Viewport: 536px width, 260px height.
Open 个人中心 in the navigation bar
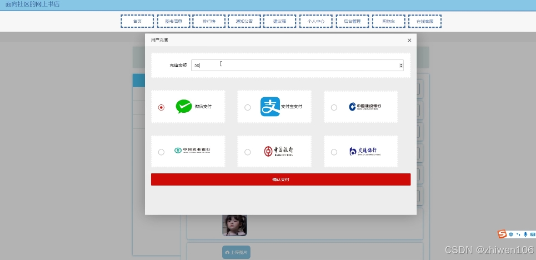[x=316, y=21]
